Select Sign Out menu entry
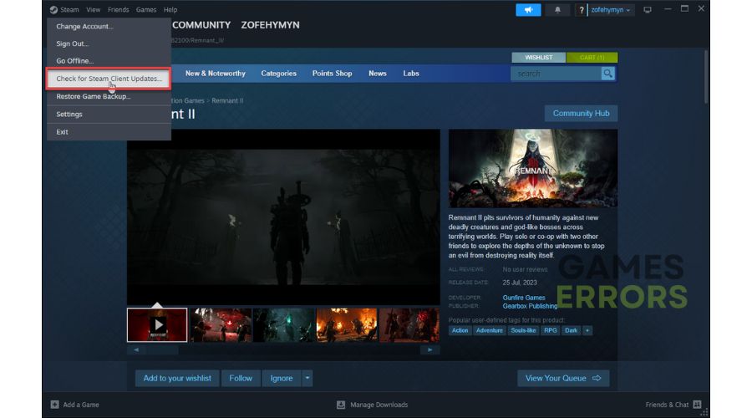Viewport: 752px width, 418px height. pyautogui.click(x=109, y=43)
